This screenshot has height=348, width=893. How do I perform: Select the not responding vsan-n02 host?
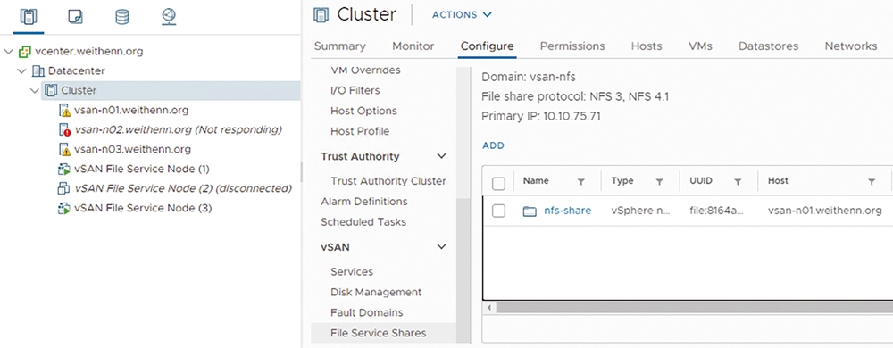coord(179,129)
